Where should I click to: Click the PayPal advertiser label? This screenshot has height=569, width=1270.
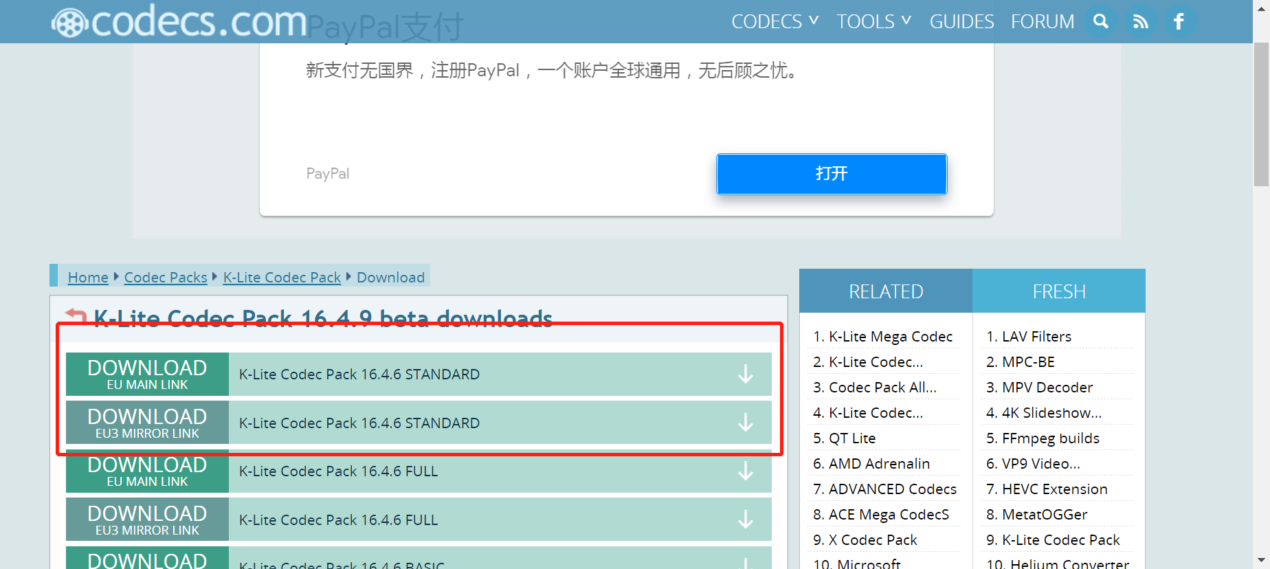tap(328, 174)
